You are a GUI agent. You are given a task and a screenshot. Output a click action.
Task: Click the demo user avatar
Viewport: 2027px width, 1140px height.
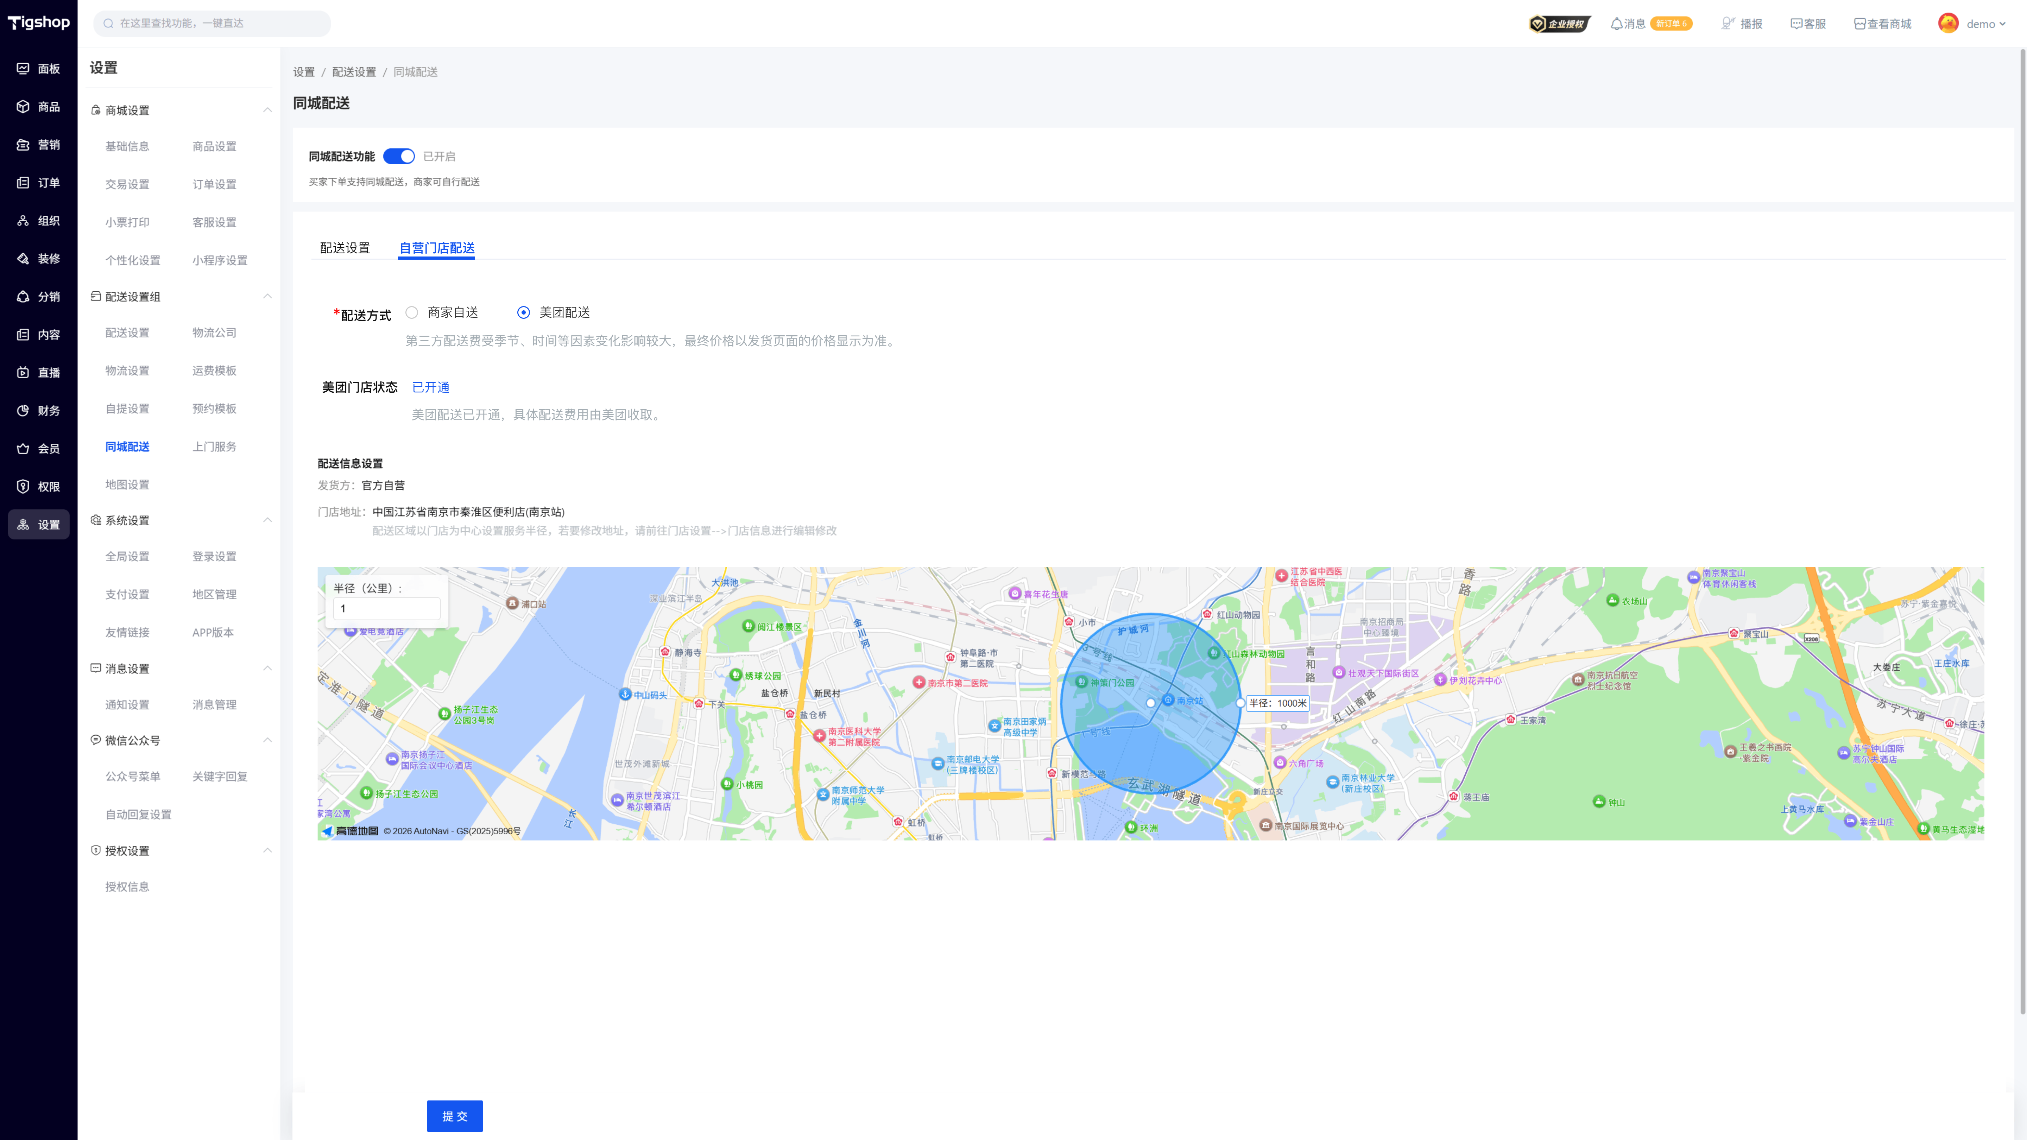click(1948, 24)
